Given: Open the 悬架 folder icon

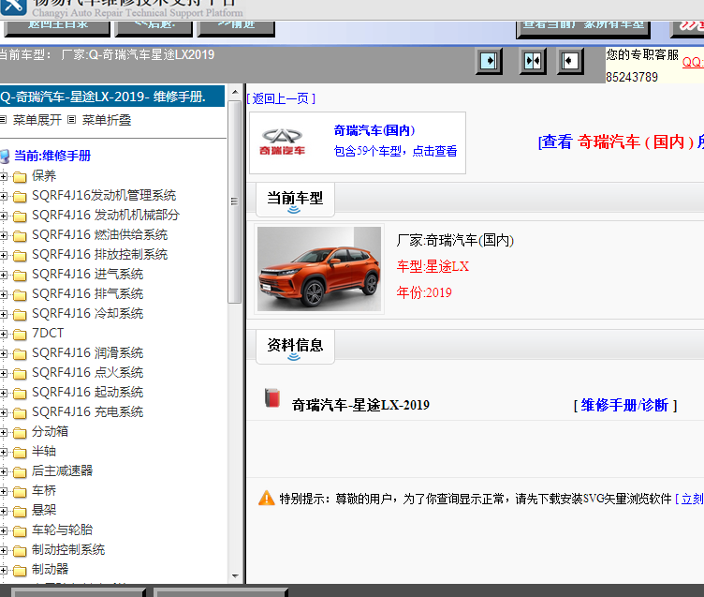Looking at the screenshot, I should (x=20, y=512).
